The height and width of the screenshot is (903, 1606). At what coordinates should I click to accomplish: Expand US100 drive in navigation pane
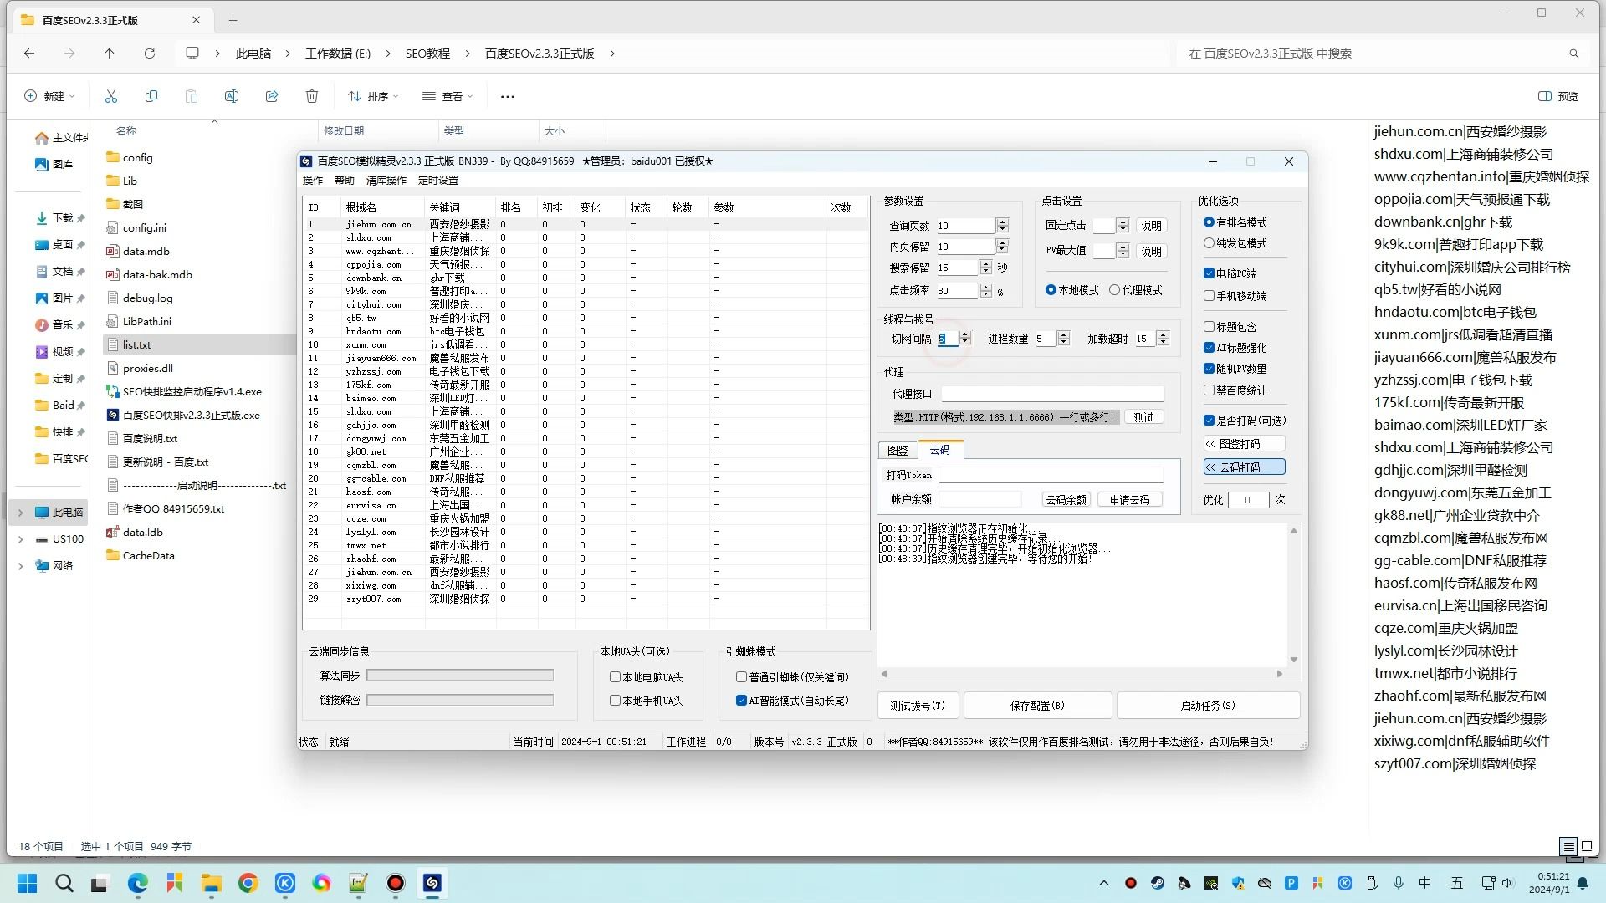click(x=21, y=539)
